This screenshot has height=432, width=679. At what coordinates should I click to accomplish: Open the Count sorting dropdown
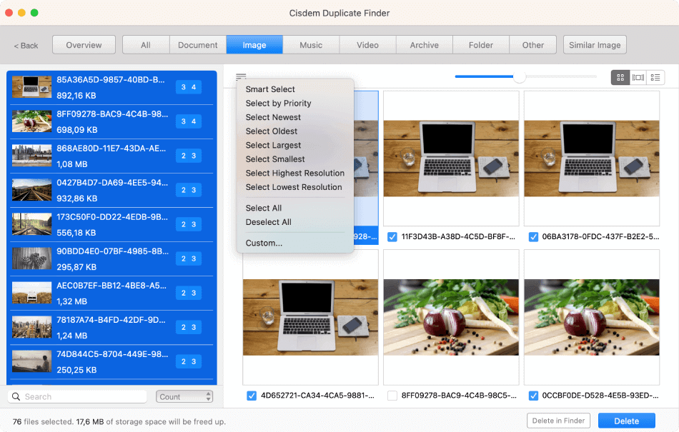184,396
